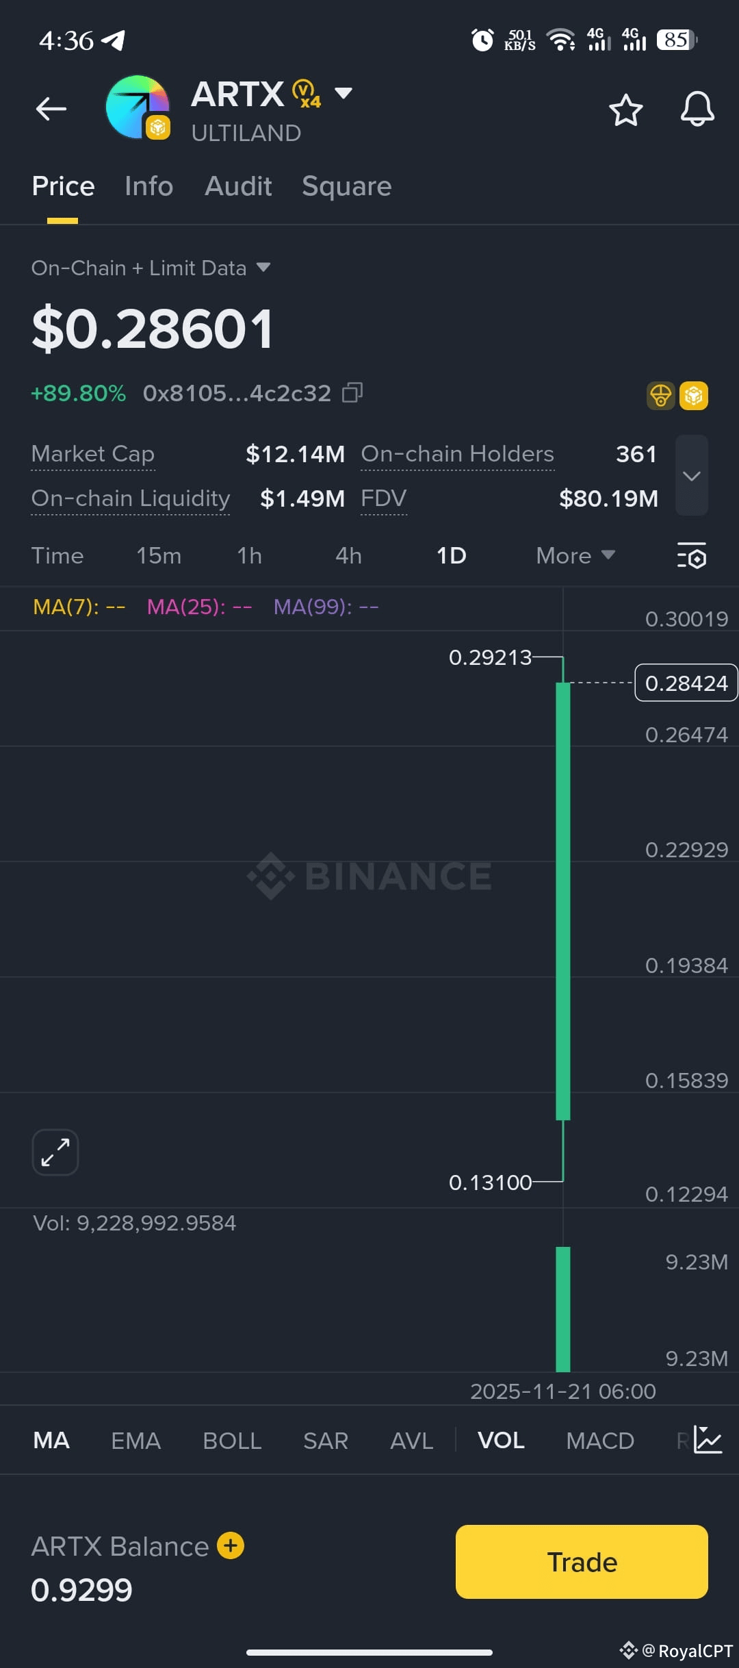The height and width of the screenshot is (1668, 739).
Task: Tap the BNB chain cube badge
Action: [694, 396]
